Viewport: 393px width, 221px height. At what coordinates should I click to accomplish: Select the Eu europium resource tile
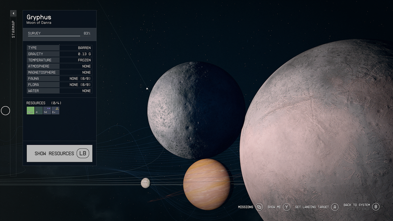point(55,110)
